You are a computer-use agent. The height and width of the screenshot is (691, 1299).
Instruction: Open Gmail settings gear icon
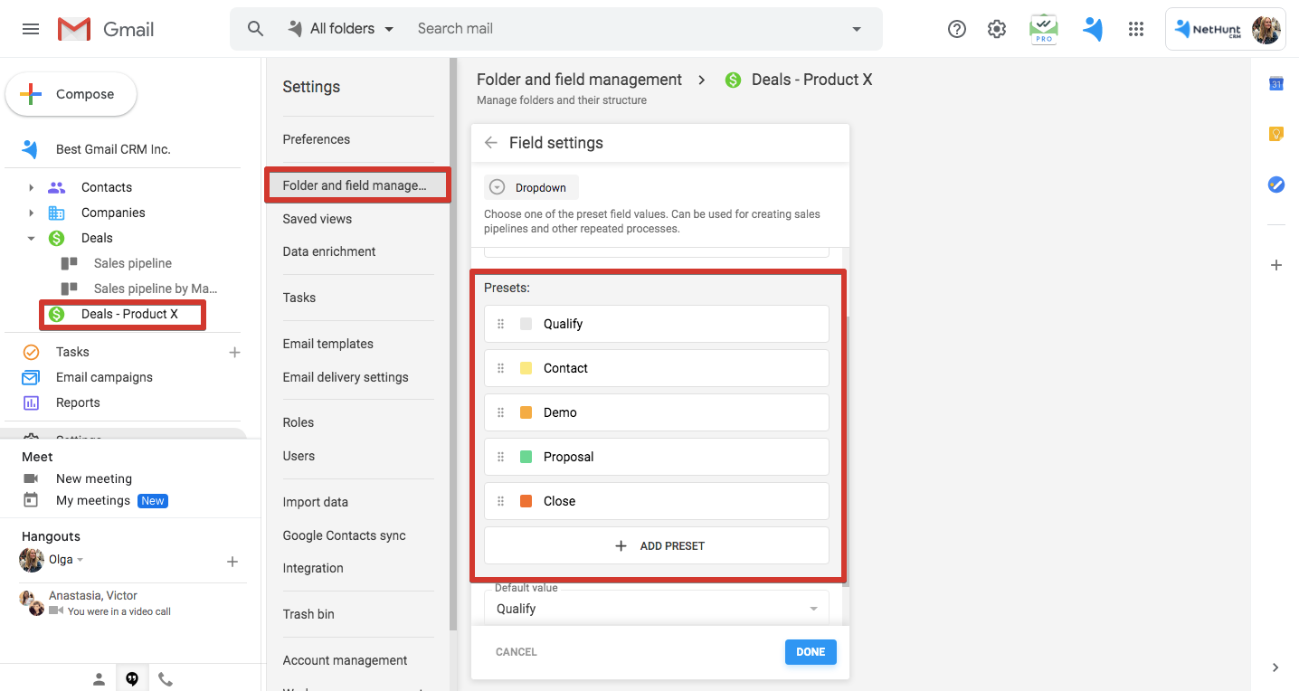tap(997, 29)
